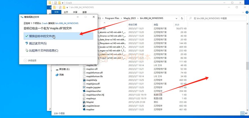
Task: Click the 新加卷 (E:) drive icon
Action: [x=57, y=69]
